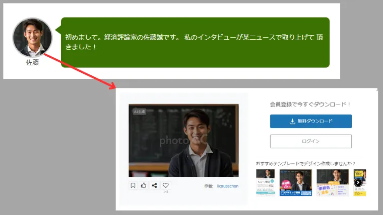This screenshot has height=215, width=383.
Task: Open the 事務員募集 template thumbnail
Action: point(333,182)
